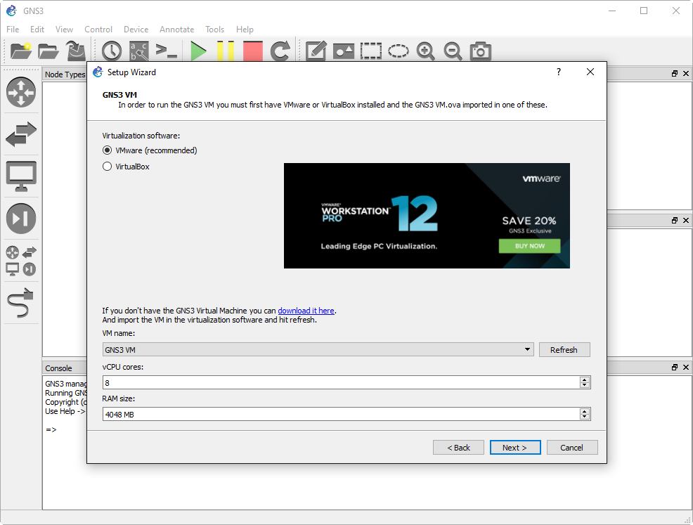Click the Zoom in magnifier icon

click(x=426, y=51)
